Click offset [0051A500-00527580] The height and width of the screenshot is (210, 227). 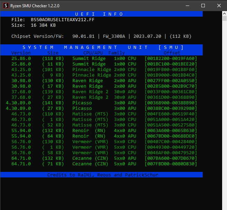[x=171, y=125]
